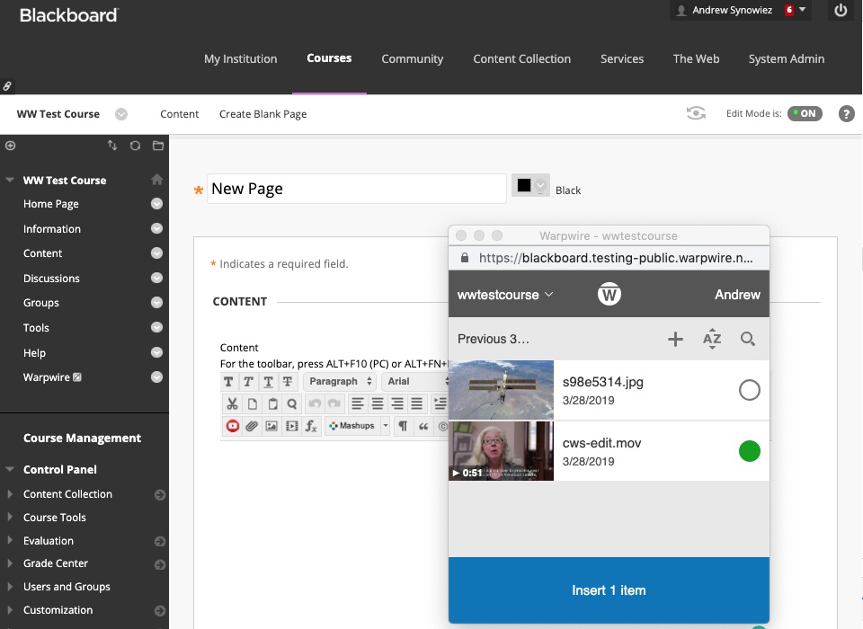Click the redo arrow in editor
Image resolution: width=863 pixels, height=629 pixels.
coord(334,404)
